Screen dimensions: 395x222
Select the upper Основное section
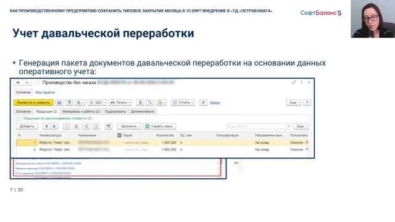(x=23, y=92)
